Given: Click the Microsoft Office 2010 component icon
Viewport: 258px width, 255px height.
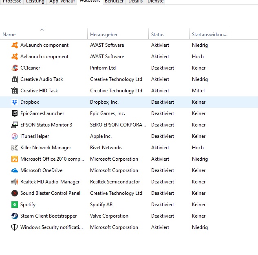Looking at the screenshot, I should click(x=15, y=159).
